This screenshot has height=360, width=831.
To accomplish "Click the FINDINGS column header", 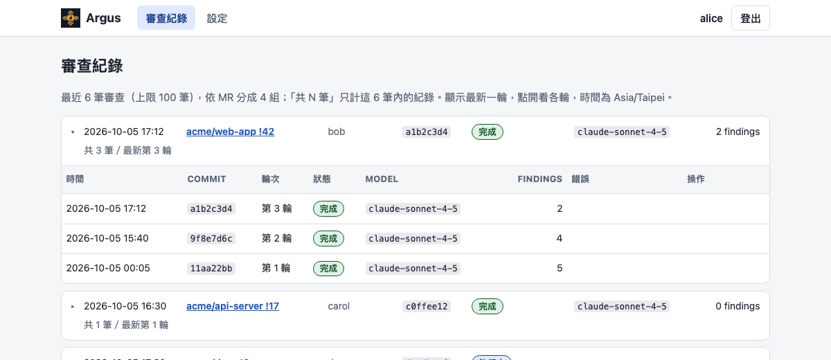I will pyautogui.click(x=540, y=179).
